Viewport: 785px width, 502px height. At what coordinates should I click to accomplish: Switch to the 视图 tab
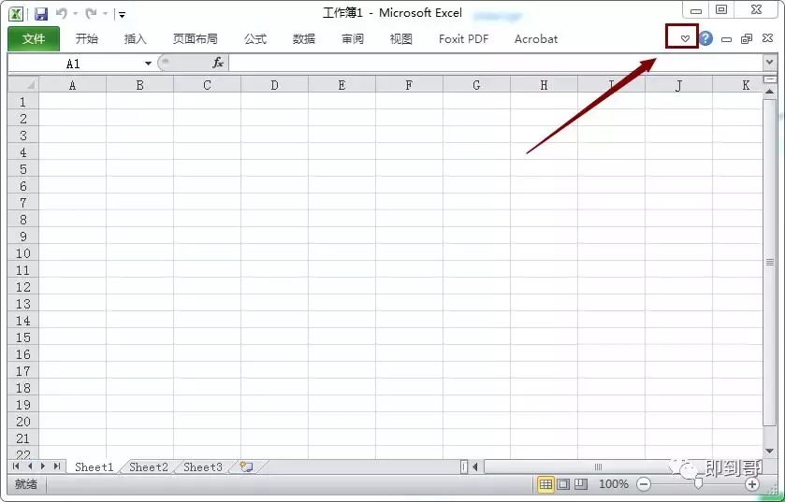point(401,39)
